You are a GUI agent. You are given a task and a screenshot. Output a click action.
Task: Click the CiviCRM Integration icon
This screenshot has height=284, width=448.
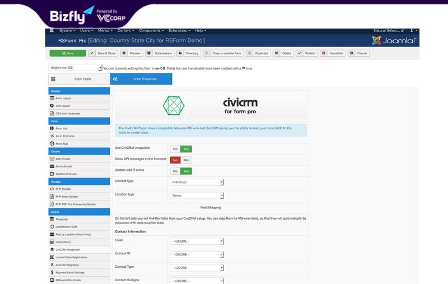[52, 249]
